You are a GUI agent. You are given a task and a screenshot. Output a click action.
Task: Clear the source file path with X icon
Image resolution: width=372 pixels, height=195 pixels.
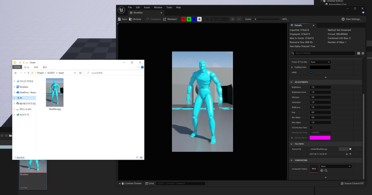[x=350, y=149]
